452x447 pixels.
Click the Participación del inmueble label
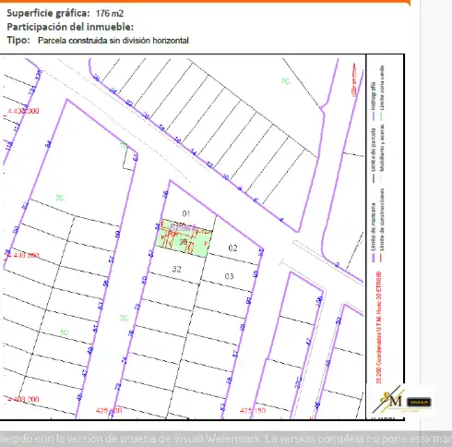coord(70,27)
